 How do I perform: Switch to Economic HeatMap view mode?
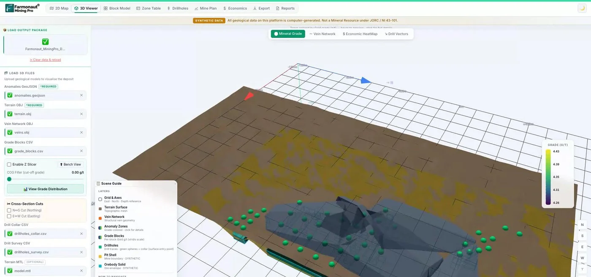click(360, 34)
